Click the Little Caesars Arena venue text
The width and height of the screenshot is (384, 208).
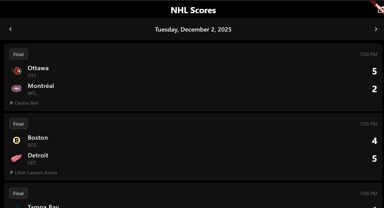pyautogui.click(x=36, y=172)
